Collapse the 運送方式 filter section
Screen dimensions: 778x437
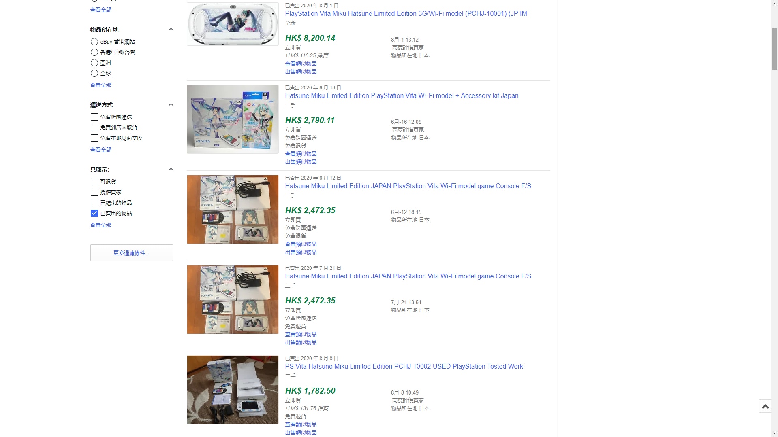click(x=171, y=105)
